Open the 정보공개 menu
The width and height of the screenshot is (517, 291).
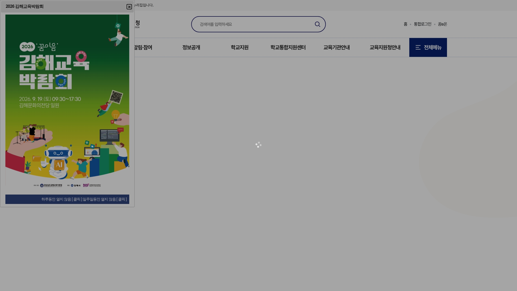(191, 47)
